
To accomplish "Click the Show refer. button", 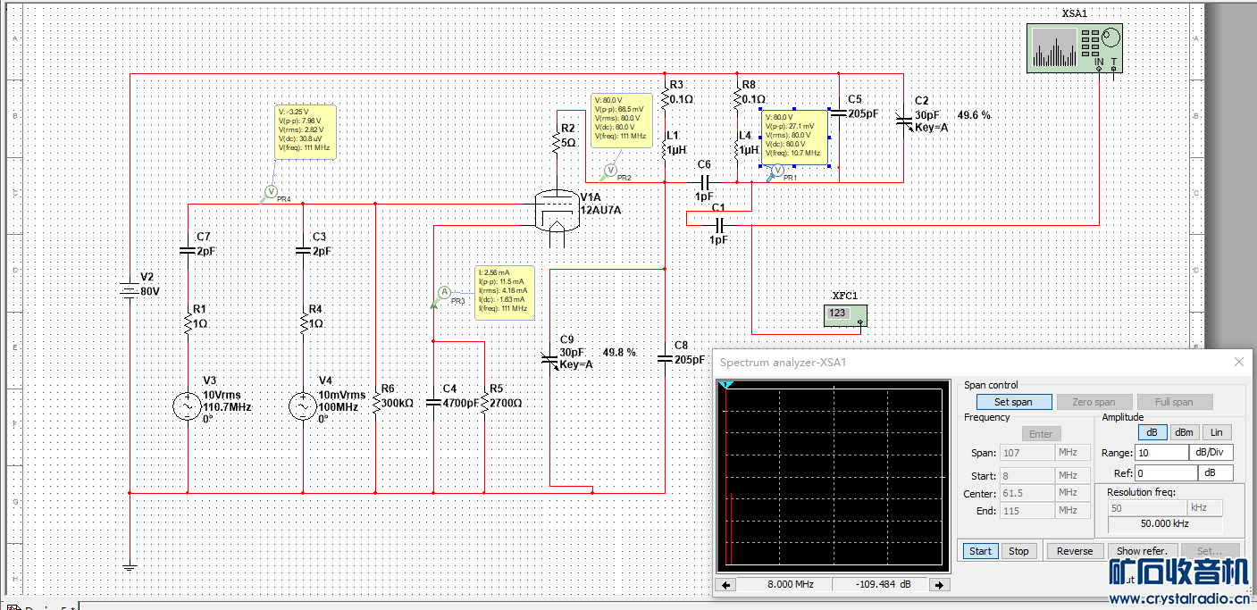I will tap(1142, 551).
